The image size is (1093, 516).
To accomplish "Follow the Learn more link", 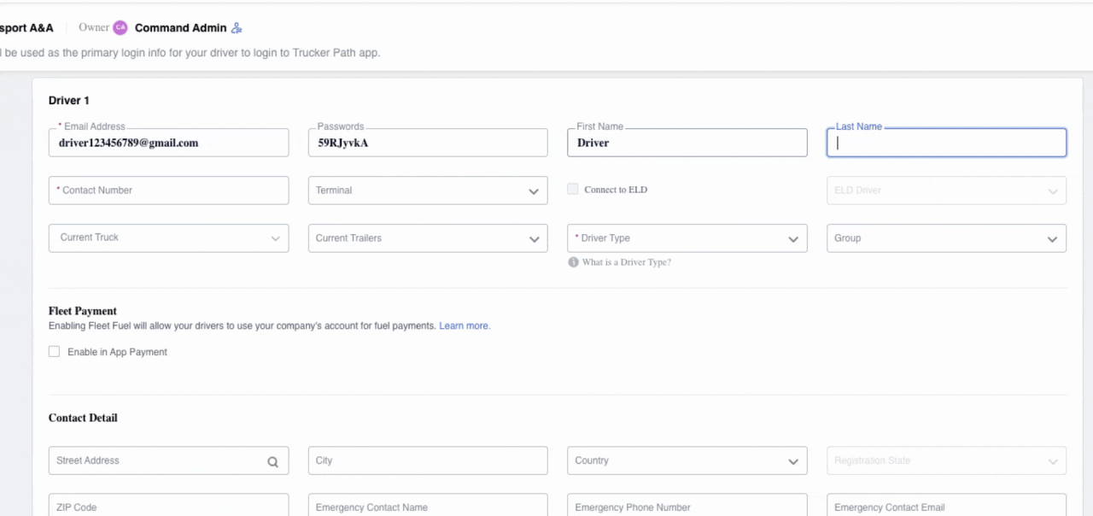I will pos(465,325).
